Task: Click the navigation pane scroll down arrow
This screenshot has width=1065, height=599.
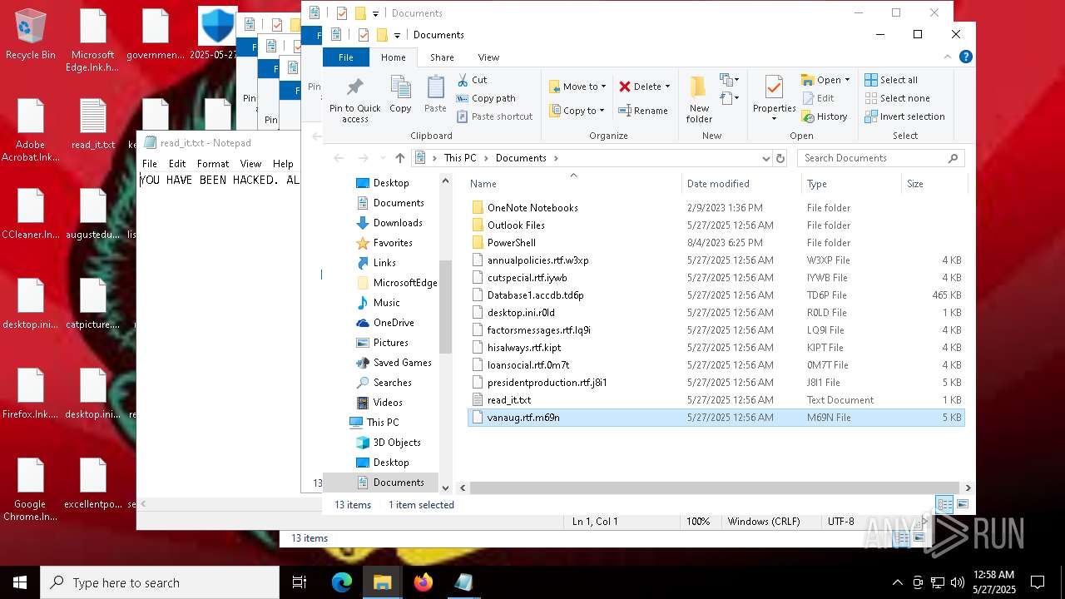Action: 445,488
